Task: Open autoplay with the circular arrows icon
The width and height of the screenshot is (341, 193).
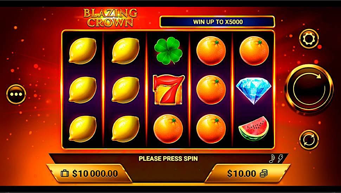Action: pyautogui.click(x=309, y=140)
